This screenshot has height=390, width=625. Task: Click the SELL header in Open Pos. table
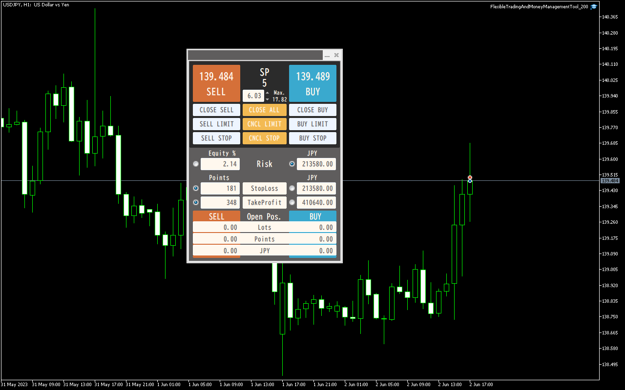click(x=216, y=216)
